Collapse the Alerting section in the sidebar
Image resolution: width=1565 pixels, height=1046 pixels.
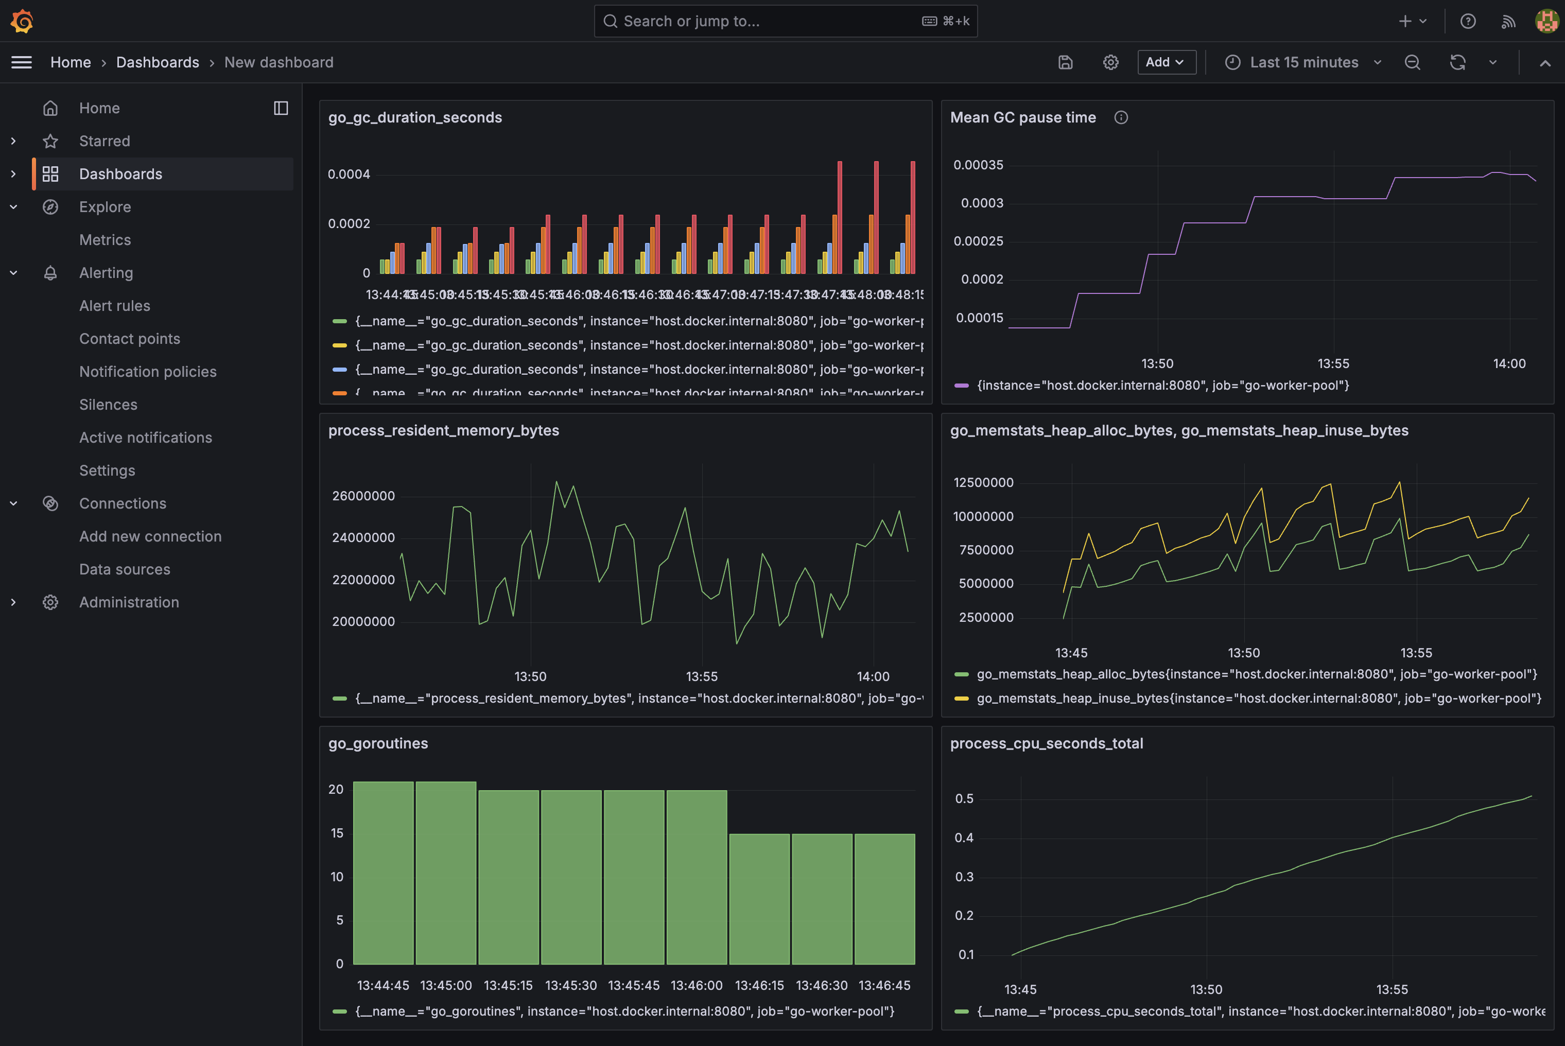coord(13,272)
